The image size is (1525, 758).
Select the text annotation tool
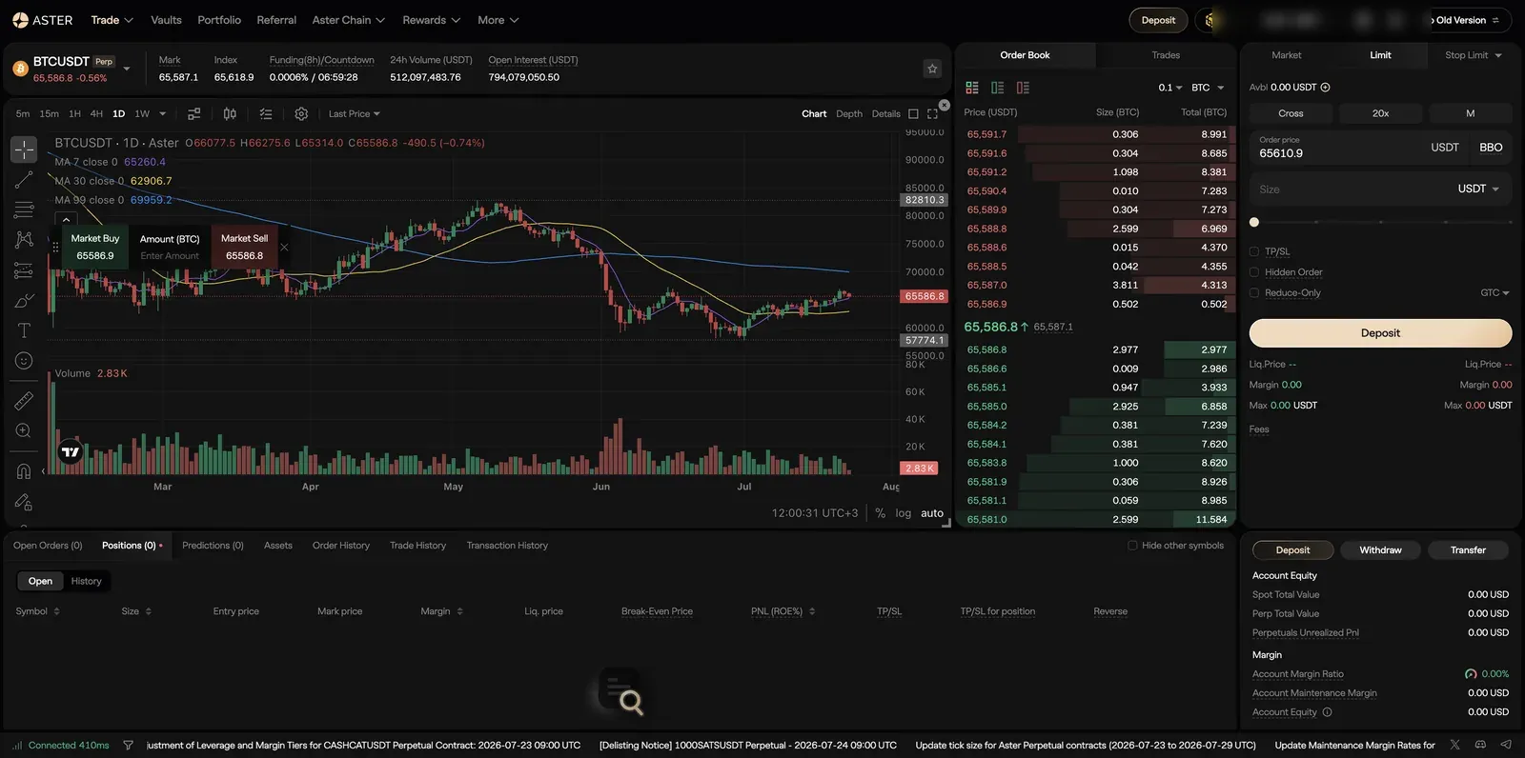point(24,330)
